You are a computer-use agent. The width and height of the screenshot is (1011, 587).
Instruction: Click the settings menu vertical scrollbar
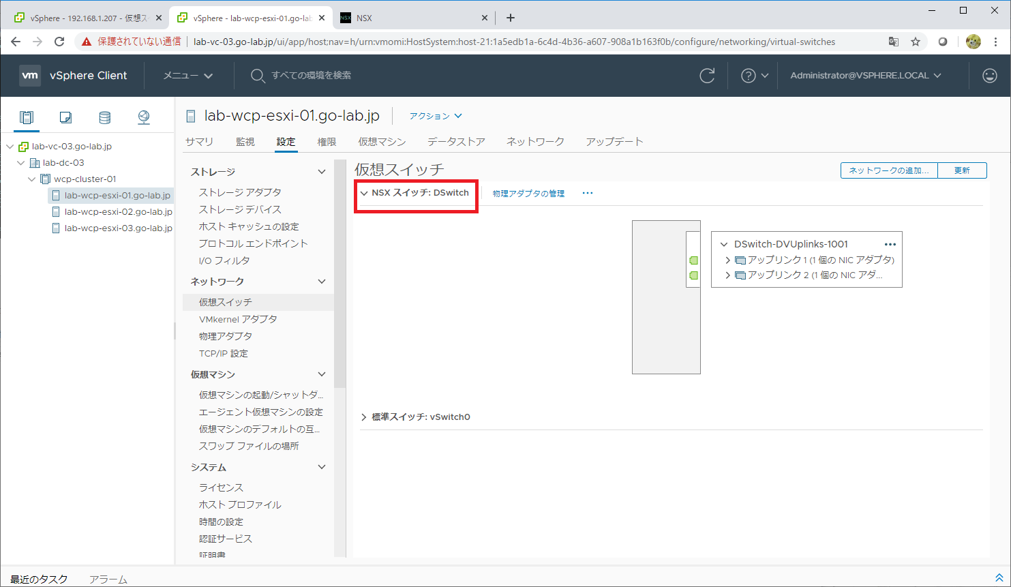click(x=339, y=274)
